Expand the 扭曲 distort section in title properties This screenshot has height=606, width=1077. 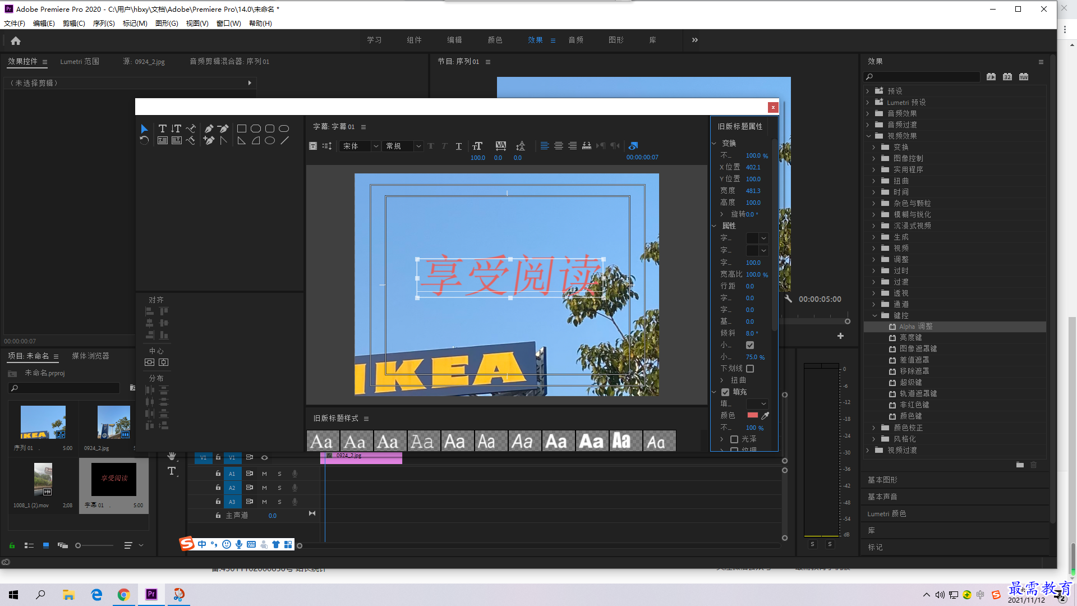click(722, 380)
